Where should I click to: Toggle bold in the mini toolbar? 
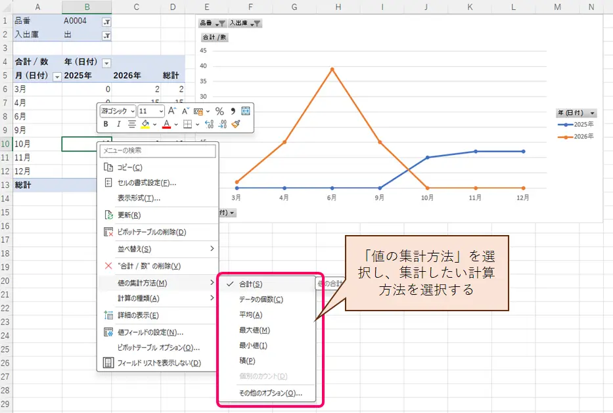pyautogui.click(x=106, y=124)
